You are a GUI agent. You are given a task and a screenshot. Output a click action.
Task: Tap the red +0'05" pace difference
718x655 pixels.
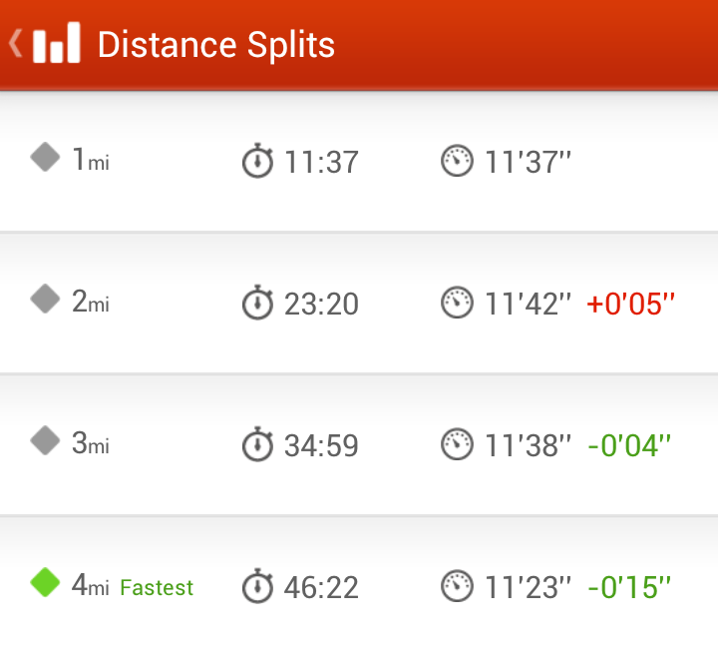tap(630, 304)
